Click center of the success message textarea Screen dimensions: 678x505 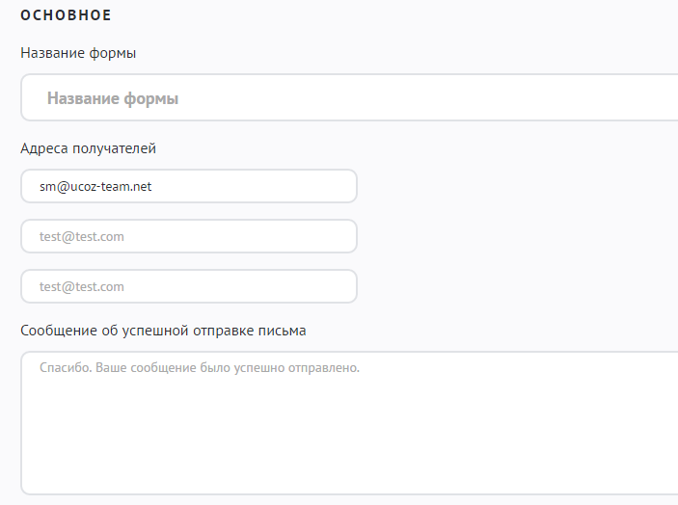pyautogui.click(x=349, y=424)
